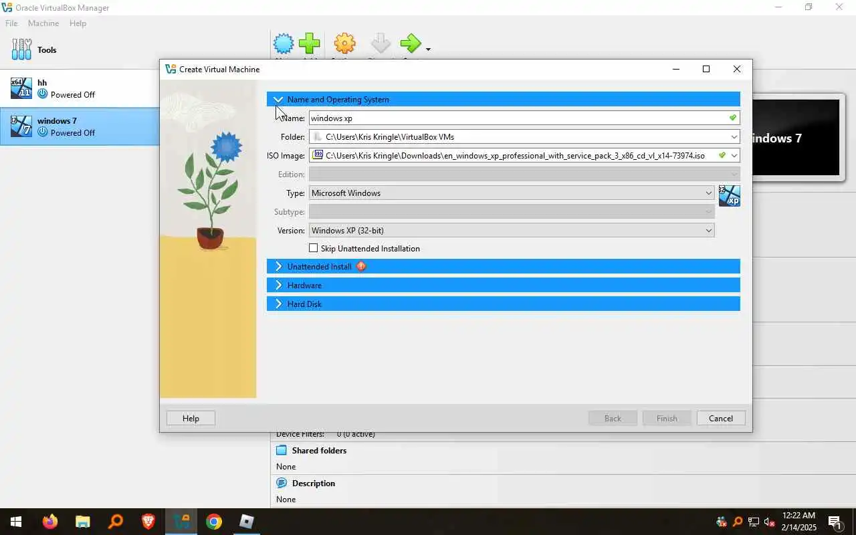Screen dimensions: 856x535
Task: Open the Version dropdown
Action: point(512,230)
